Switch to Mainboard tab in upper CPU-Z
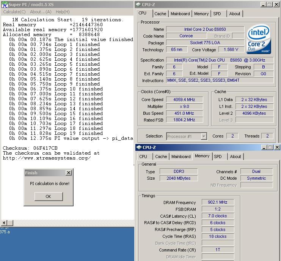The image size is (281, 261). (180, 14)
